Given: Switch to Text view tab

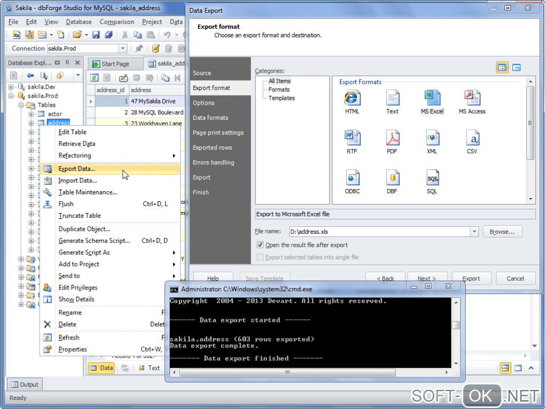Looking at the screenshot, I should click(x=150, y=368).
